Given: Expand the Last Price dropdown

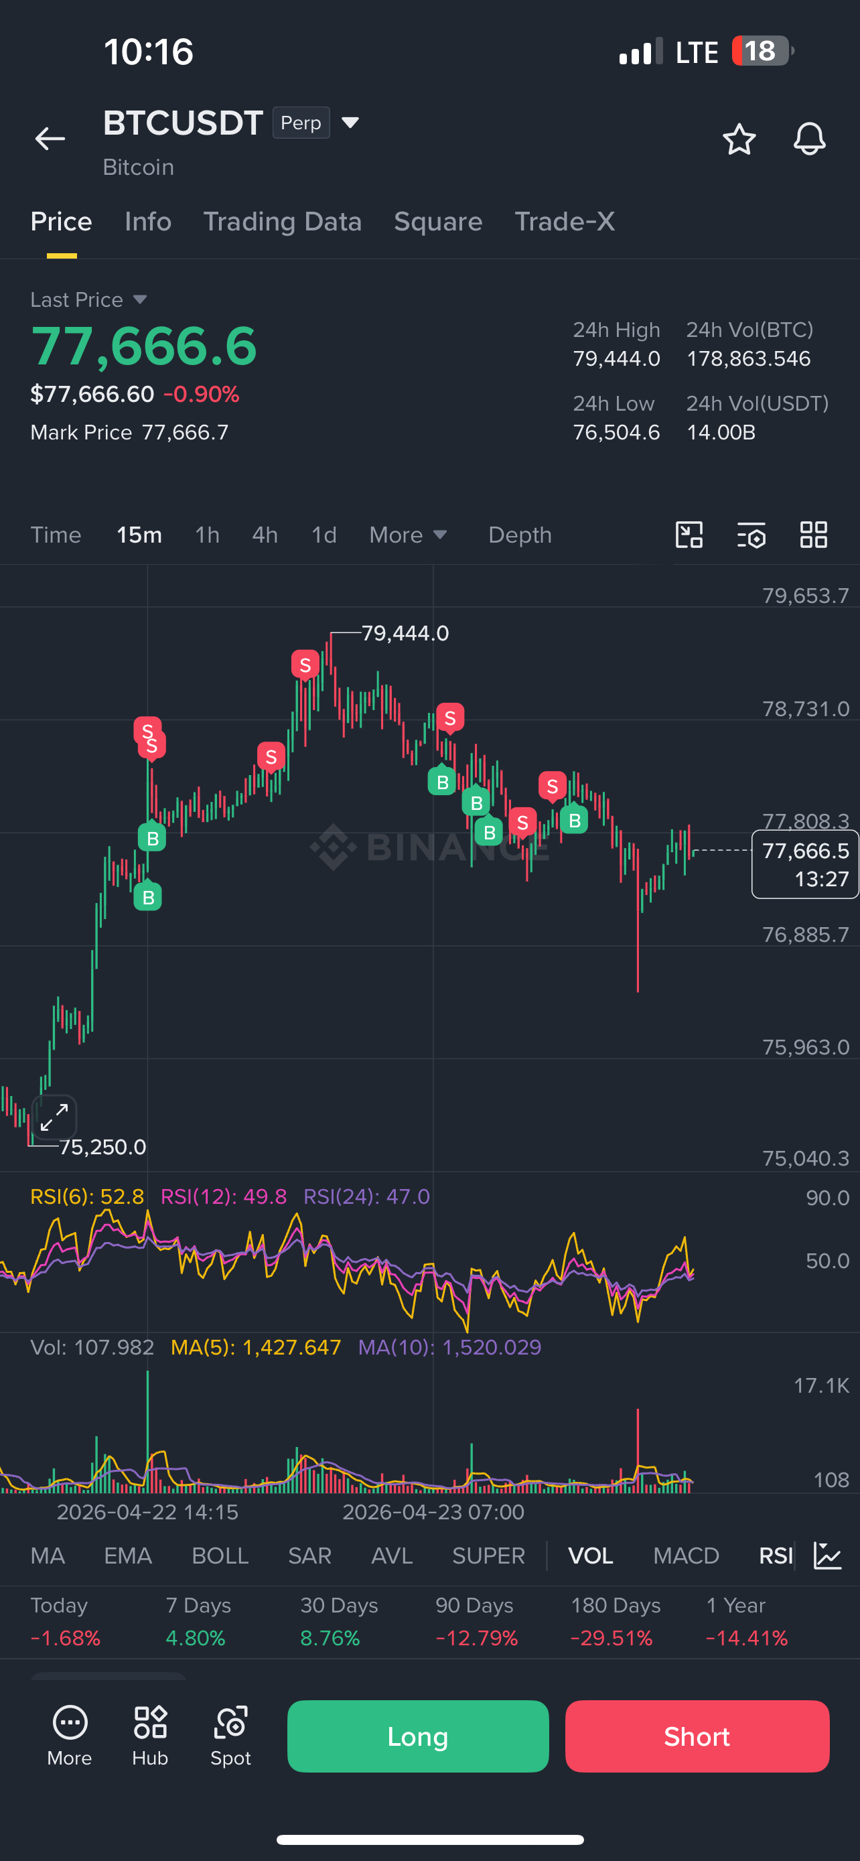Looking at the screenshot, I should point(140,299).
